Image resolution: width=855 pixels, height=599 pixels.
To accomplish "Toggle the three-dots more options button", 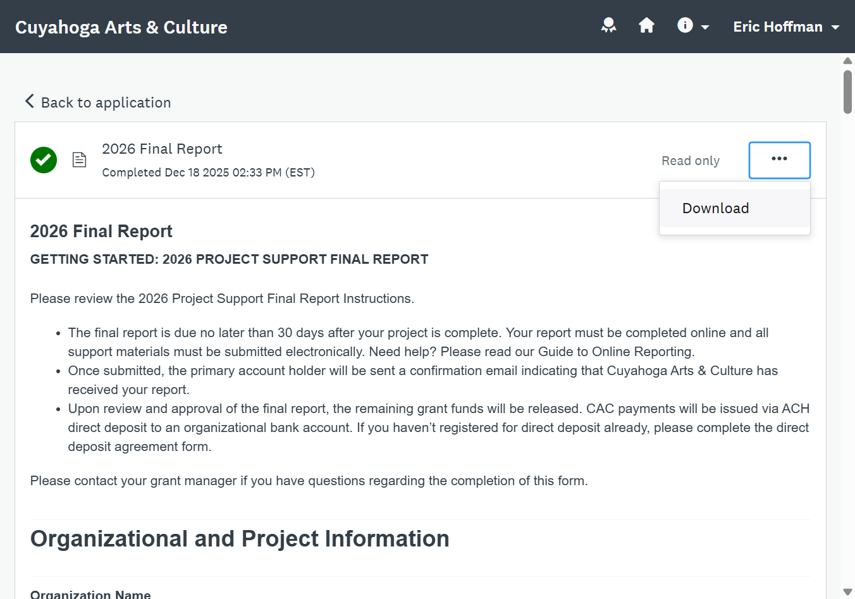I will [779, 160].
